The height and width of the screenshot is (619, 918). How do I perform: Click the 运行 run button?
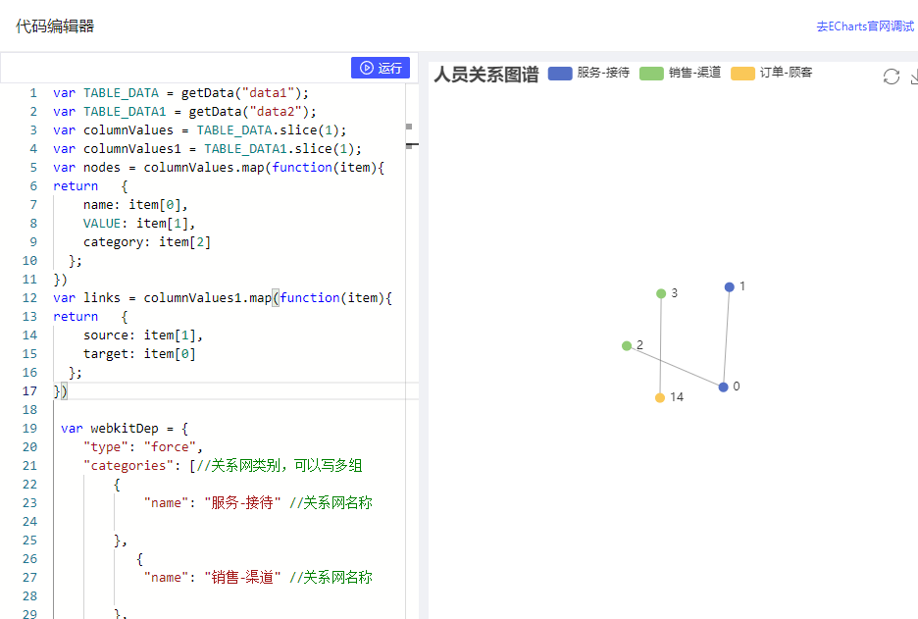pyautogui.click(x=381, y=68)
